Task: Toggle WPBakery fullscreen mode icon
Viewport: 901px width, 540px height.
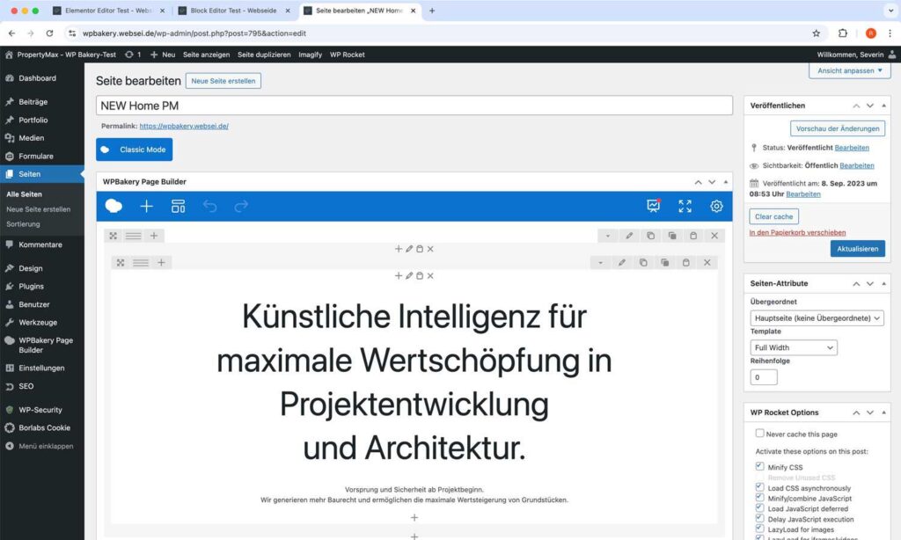Action: click(685, 206)
